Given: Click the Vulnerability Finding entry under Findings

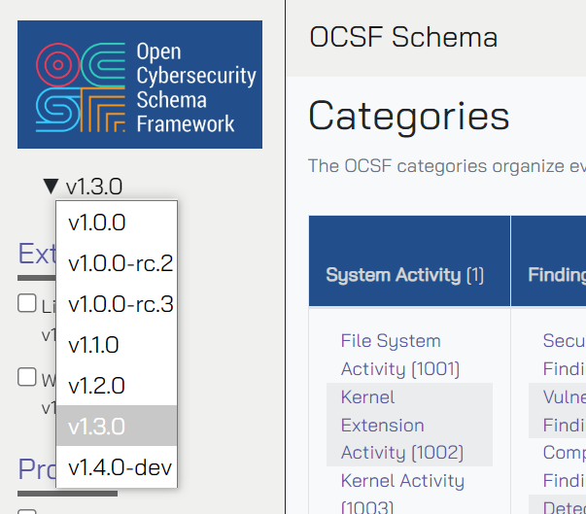Looking at the screenshot, I should point(564,397).
